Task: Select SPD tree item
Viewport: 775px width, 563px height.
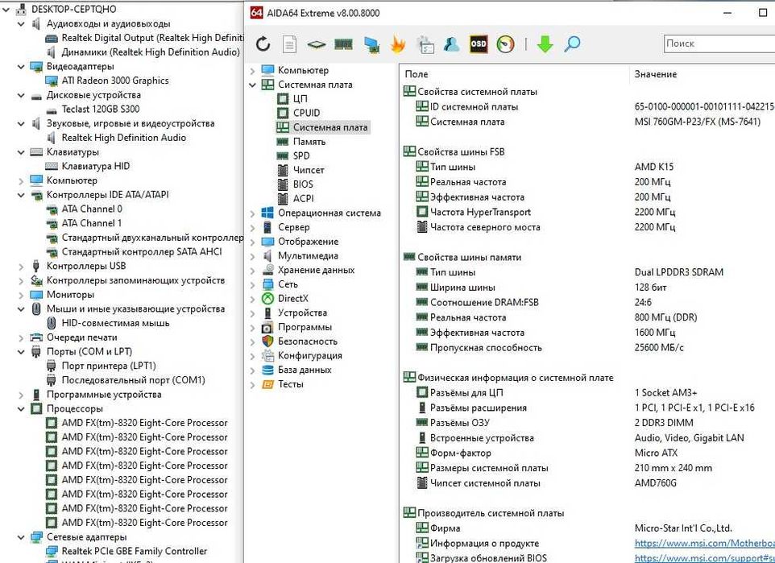Action: [x=301, y=155]
